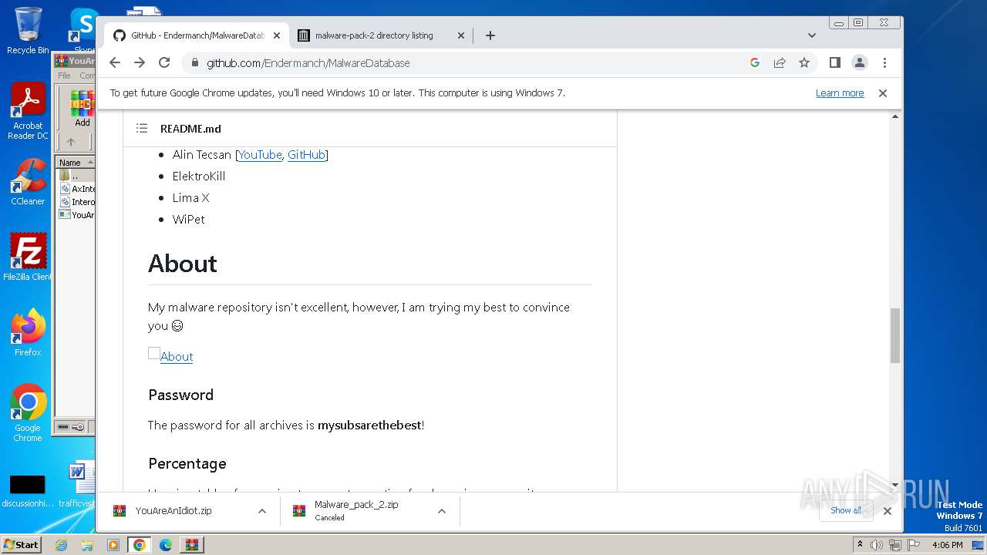987x555 pixels.
Task: Select parent folder '..' row in WinRAR
Action: coord(76,176)
